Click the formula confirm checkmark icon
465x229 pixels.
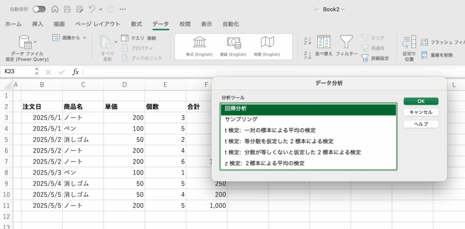[x=62, y=72]
